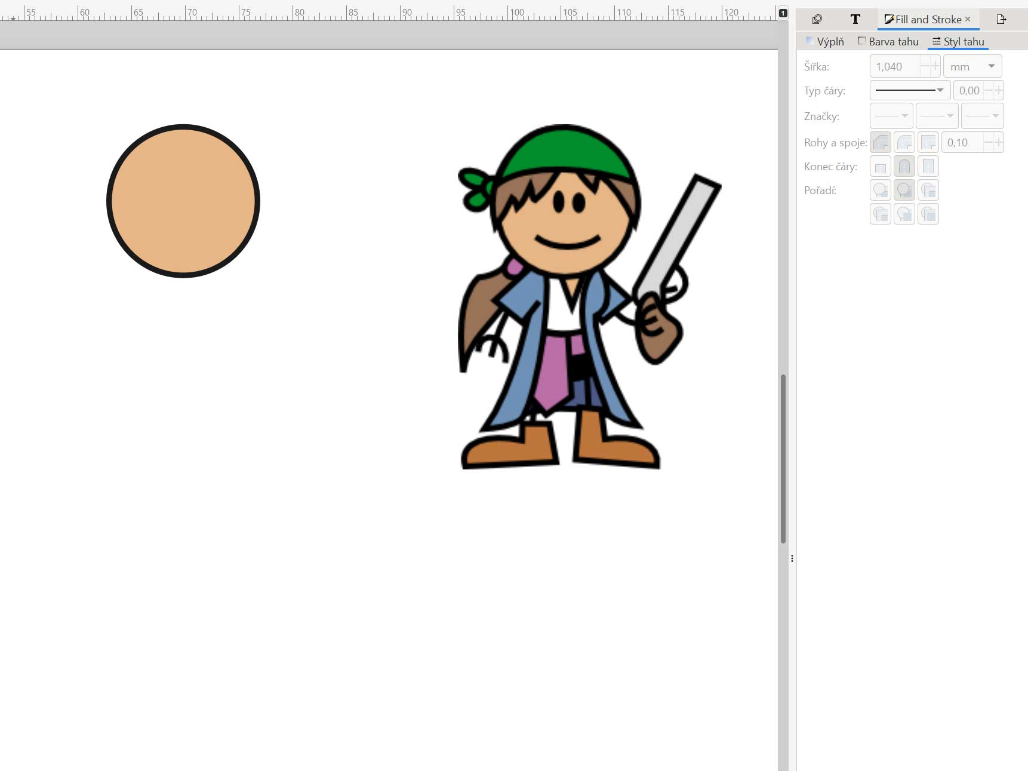The image size is (1028, 771).
Task: Select the bevel join icon
Action: pyautogui.click(x=881, y=143)
